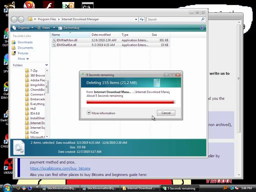Switch to Internet Download taskbar button
The image size is (256, 192).
140,188
